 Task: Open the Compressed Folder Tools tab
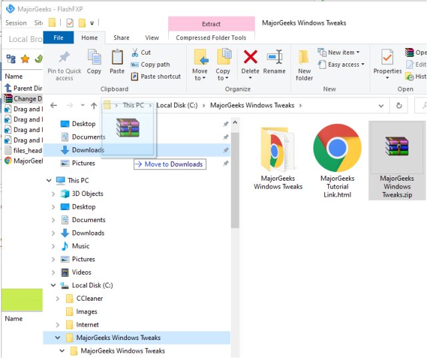211,37
